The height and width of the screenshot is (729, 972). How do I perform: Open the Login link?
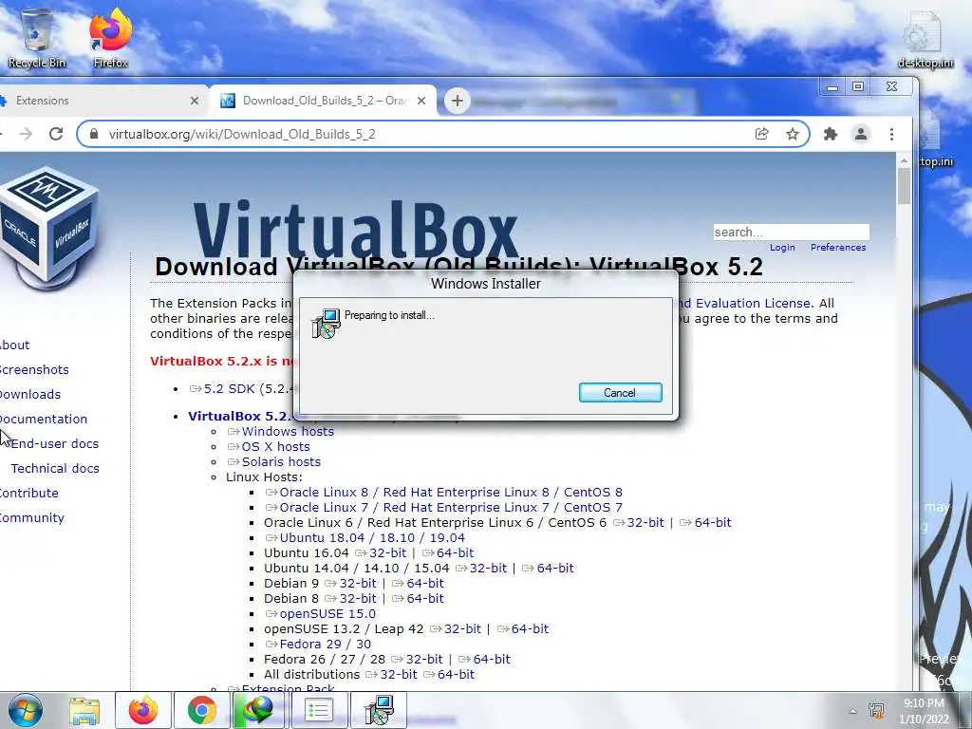click(782, 248)
